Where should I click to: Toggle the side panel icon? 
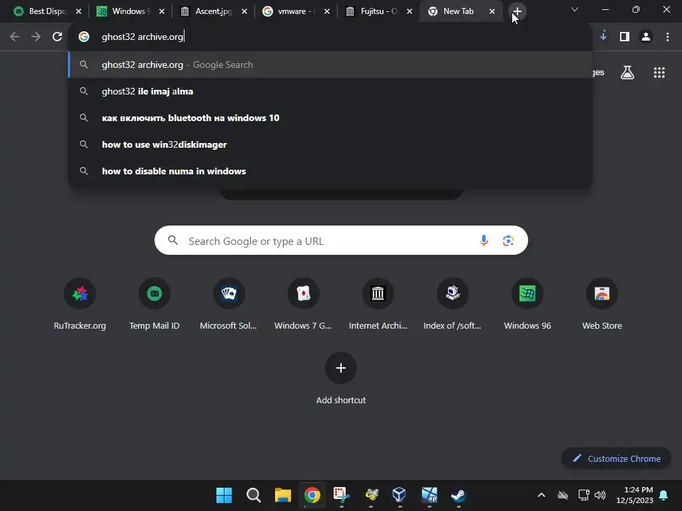(x=625, y=37)
